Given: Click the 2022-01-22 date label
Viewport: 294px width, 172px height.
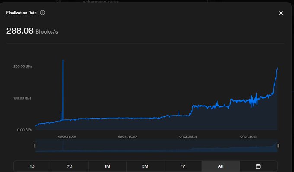Looking at the screenshot, I should [67, 137].
